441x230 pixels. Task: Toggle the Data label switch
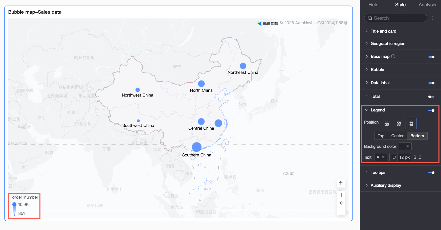(x=431, y=83)
